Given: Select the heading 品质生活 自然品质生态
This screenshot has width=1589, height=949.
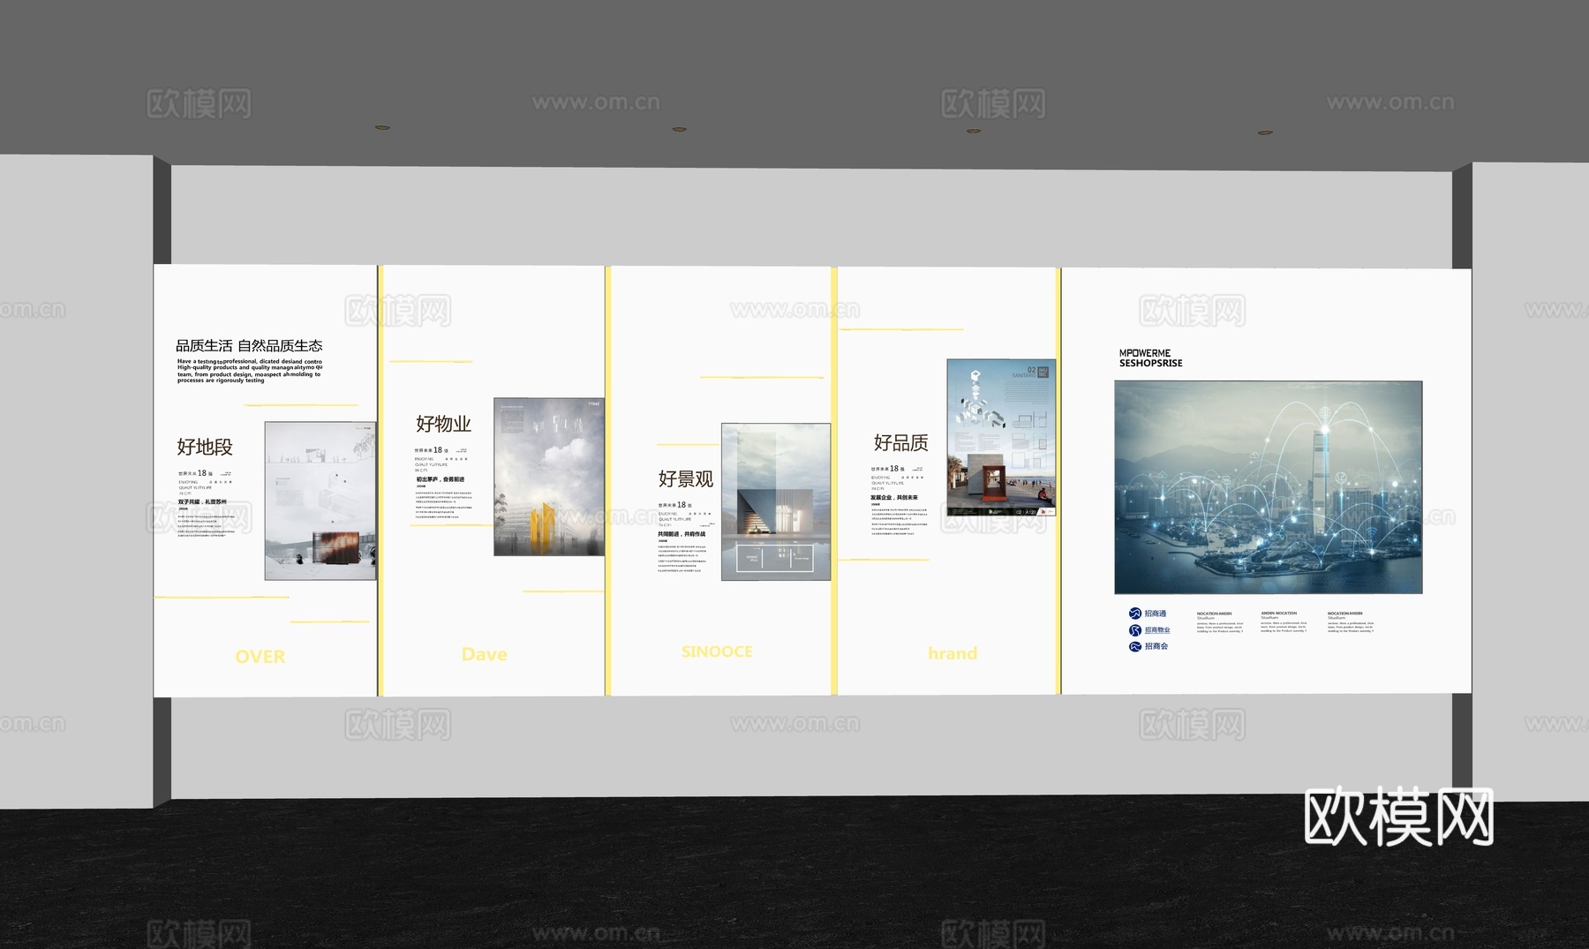Looking at the screenshot, I should [x=249, y=345].
